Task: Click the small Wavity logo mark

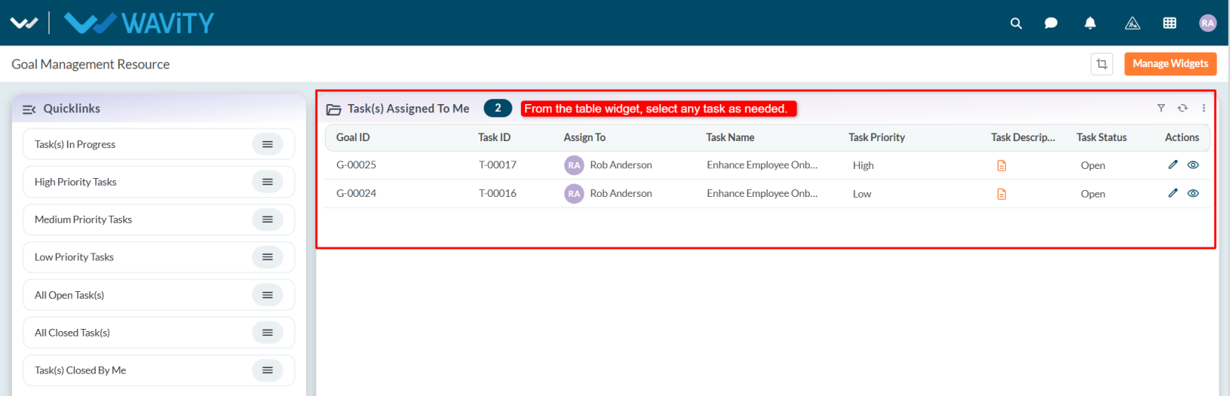Action: pos(24,23)
